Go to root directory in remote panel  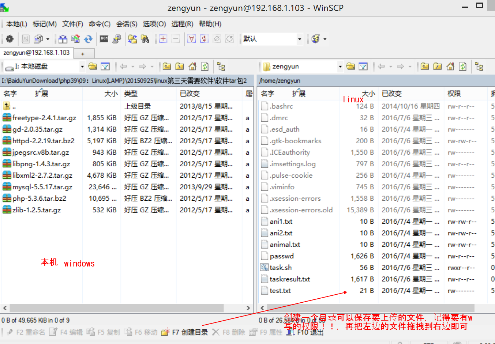(x=437, y=66)
